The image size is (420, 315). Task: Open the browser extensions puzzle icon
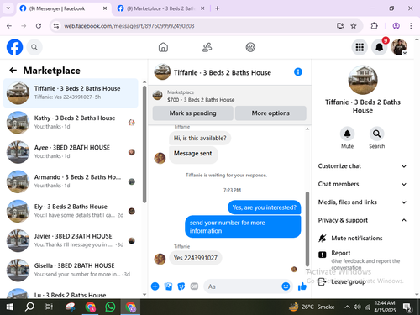point(374,26)
